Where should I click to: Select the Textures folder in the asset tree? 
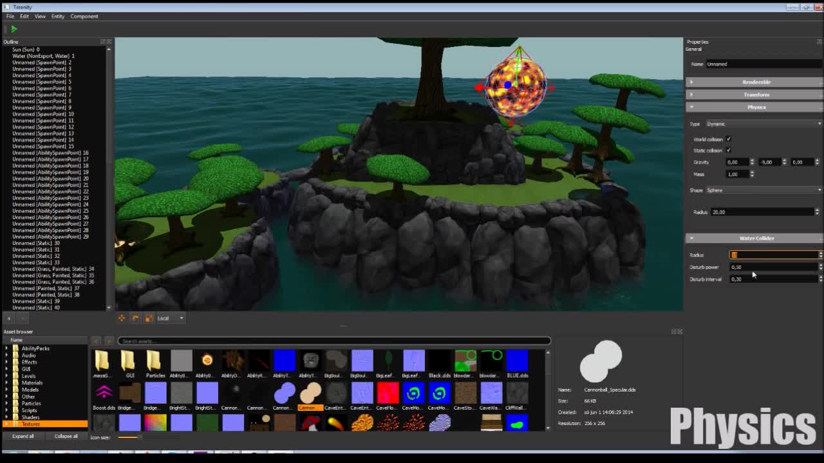click(45, 424)
